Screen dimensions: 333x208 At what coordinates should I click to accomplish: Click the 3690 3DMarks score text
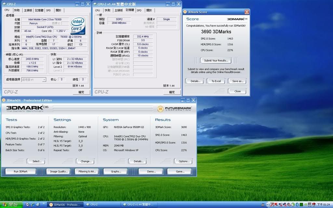click(216, 32)
